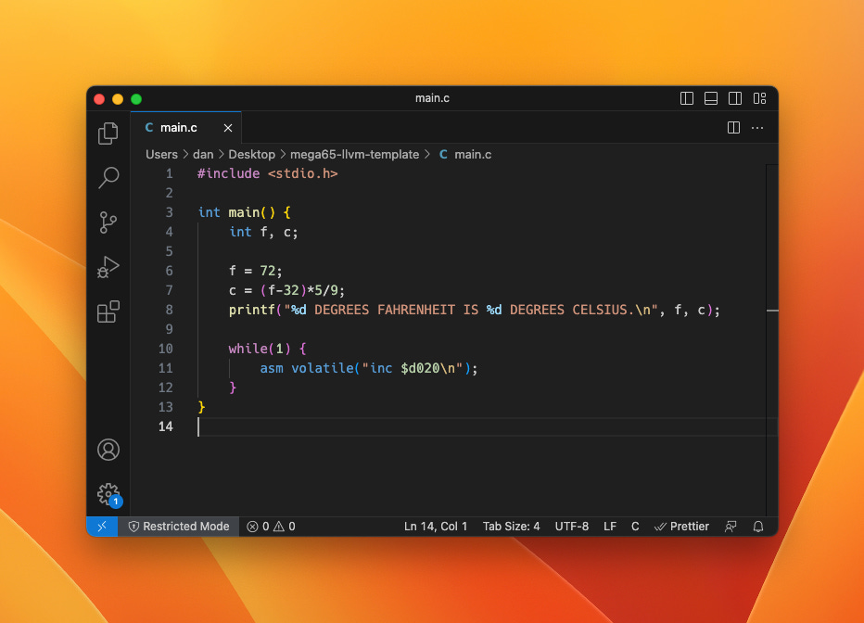Open remote window button in status bar
This screenshot has height=623, width=864.
pos(102,527)
